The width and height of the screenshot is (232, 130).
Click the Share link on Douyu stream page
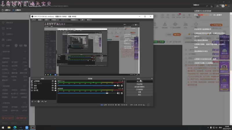click(x=169, y=42)
